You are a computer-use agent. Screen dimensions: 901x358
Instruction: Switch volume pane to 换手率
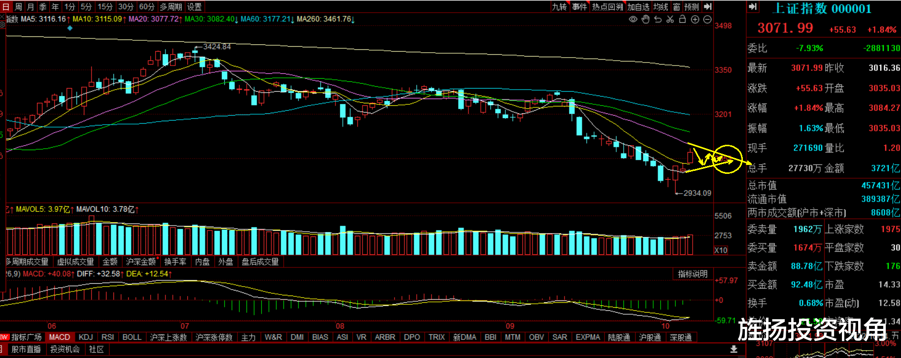tap(175, 261)
